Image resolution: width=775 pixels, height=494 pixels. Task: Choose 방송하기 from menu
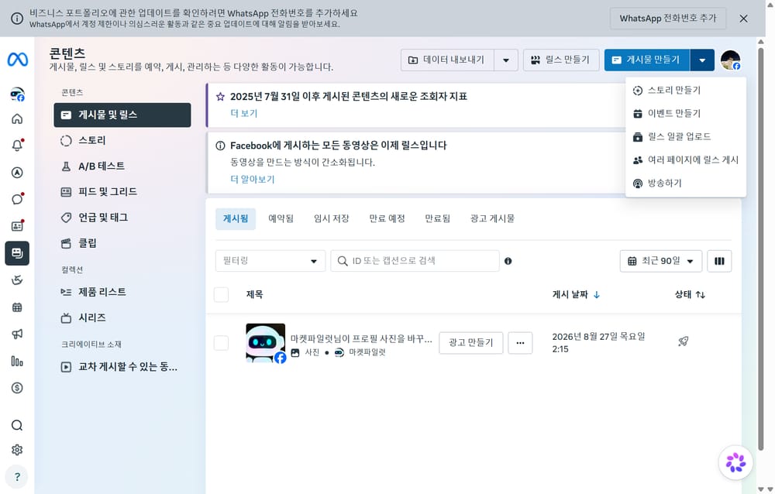pyautogui.click(x=686, y=184)
